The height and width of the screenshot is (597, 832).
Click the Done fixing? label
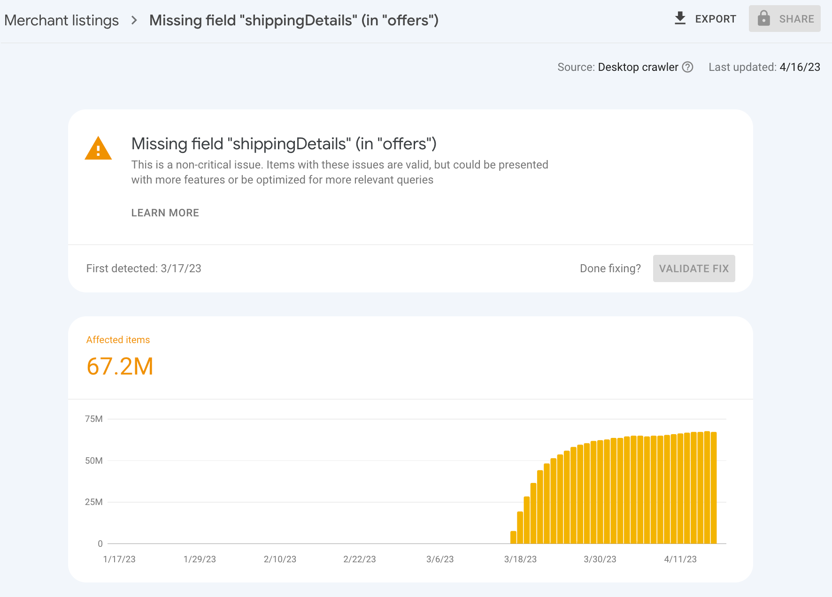(x=610, y=268)
